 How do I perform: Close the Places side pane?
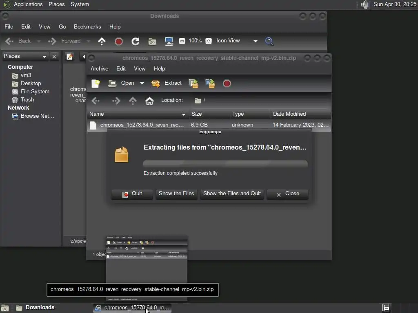[54, 56]
